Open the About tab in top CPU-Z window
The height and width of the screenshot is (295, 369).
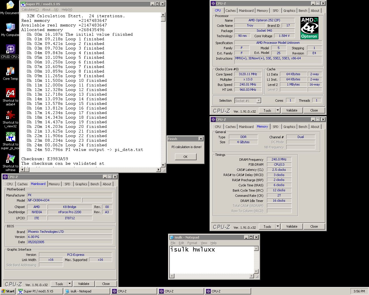(x=315, y=11)
